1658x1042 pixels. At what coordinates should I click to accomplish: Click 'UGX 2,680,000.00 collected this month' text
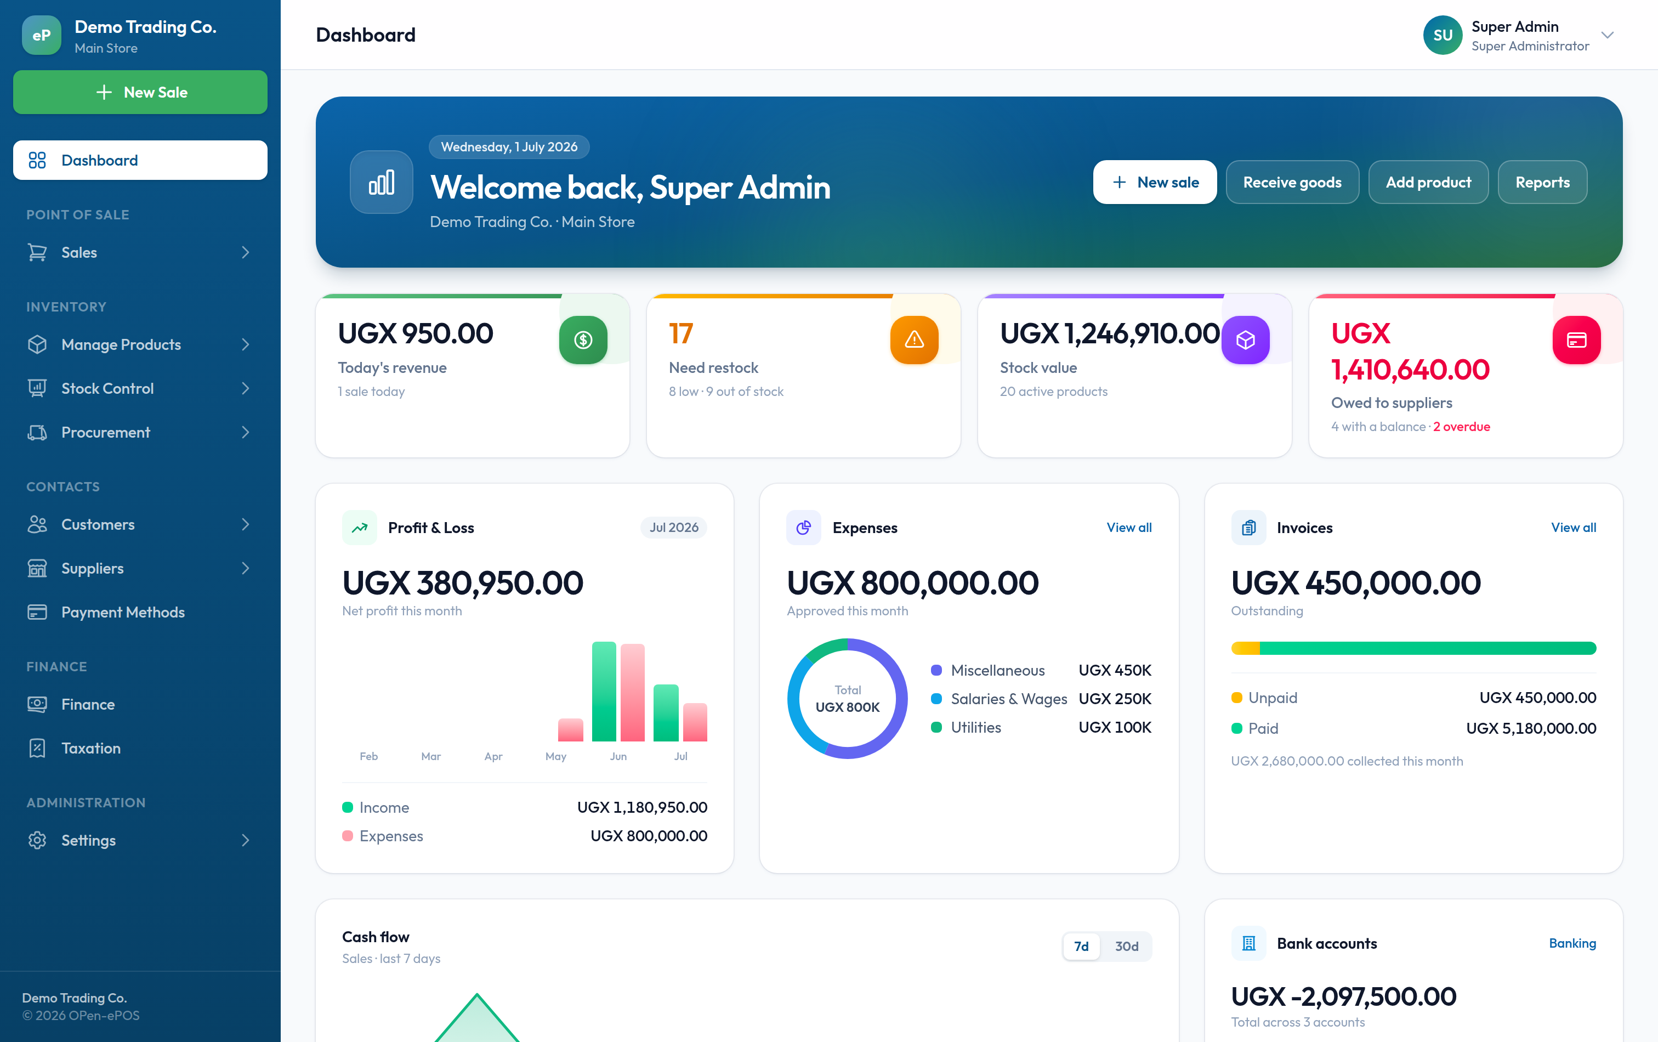pos(1347,761)
